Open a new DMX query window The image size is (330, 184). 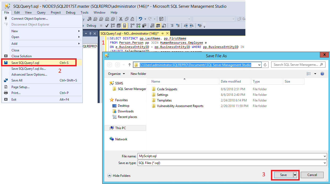101,19
